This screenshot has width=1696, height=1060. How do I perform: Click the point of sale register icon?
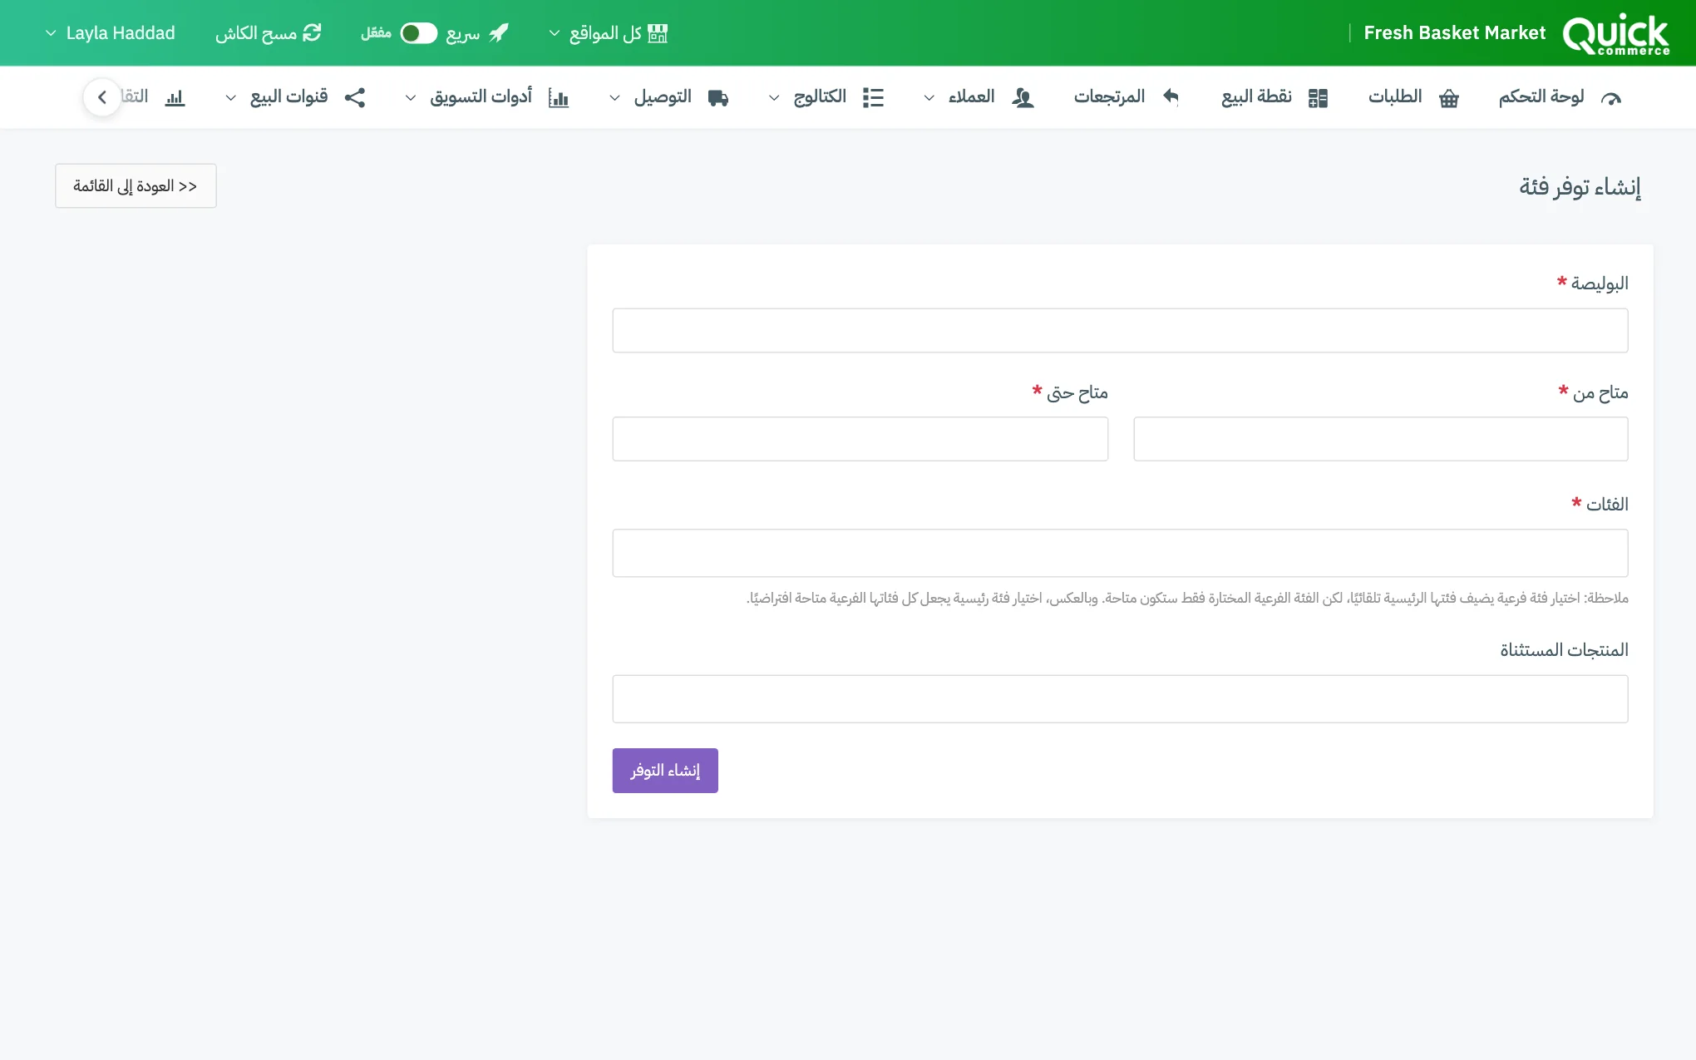tap(1318, 98)
